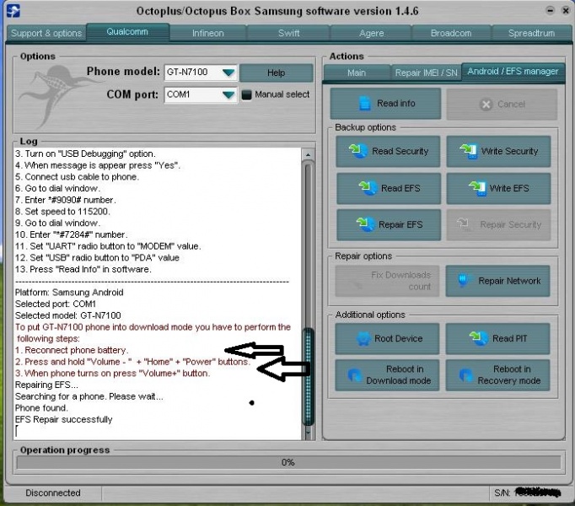The width and height of the screenshot is (575, 506).
Task: Click the Fix Downloads count button
Action: [387, 281]
